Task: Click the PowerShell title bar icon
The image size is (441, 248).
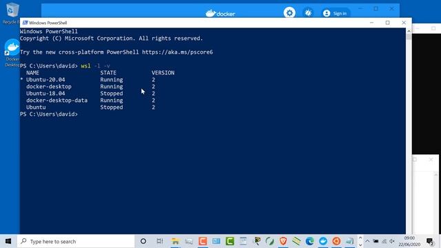Action: (x=25, y=23)
